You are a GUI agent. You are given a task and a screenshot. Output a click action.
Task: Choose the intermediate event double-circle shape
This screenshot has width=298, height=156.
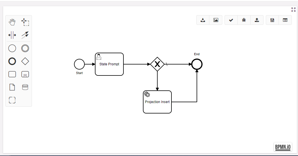click(x=25, y=48)
